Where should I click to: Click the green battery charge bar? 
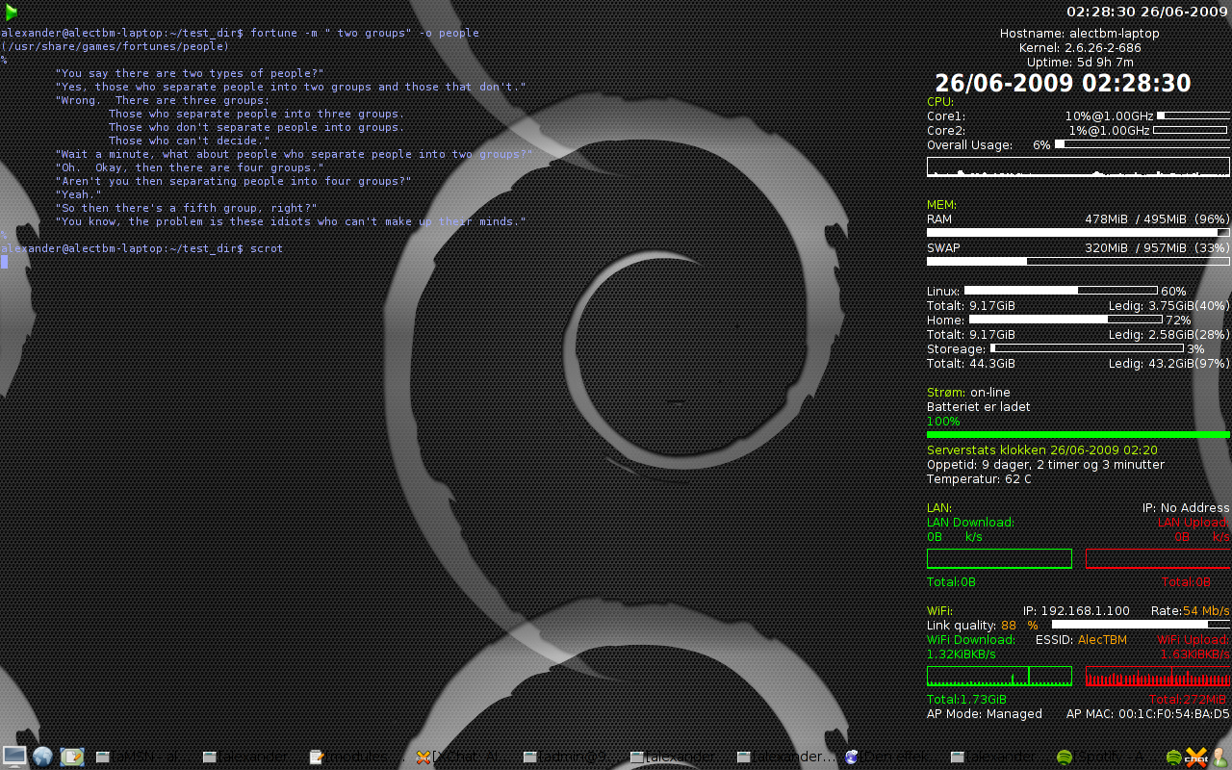pyautogui.click(x=1078, y=435)
